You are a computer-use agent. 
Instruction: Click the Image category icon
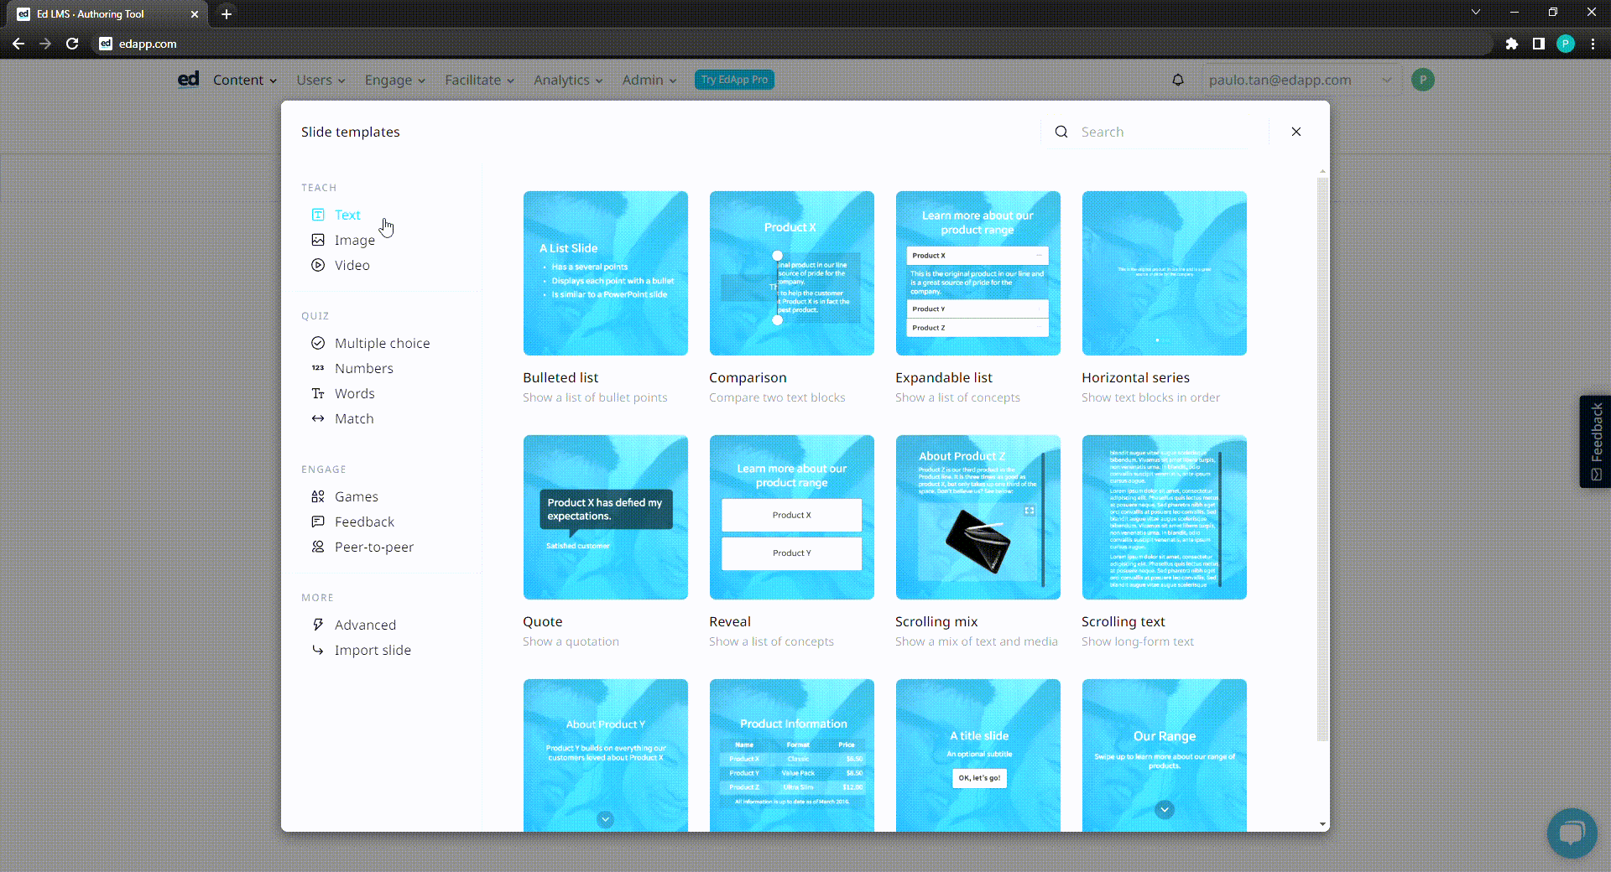click(x=318, y=240)
